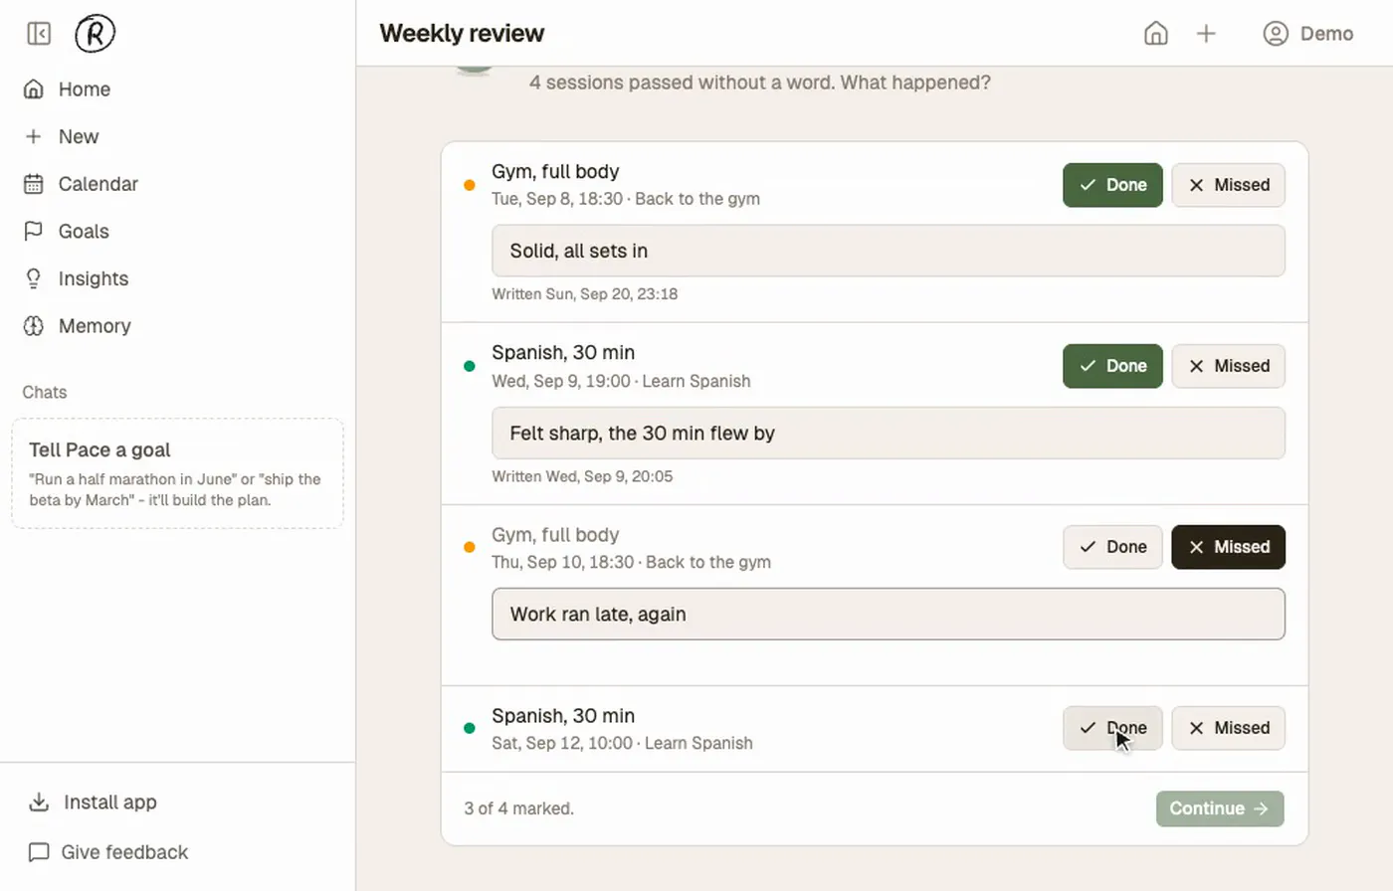Click the Install app download icon
This screenshot has height=891, width=1393.
(39, 802)
